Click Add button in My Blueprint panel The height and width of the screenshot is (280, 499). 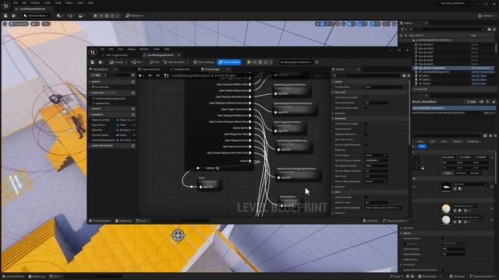96,75
